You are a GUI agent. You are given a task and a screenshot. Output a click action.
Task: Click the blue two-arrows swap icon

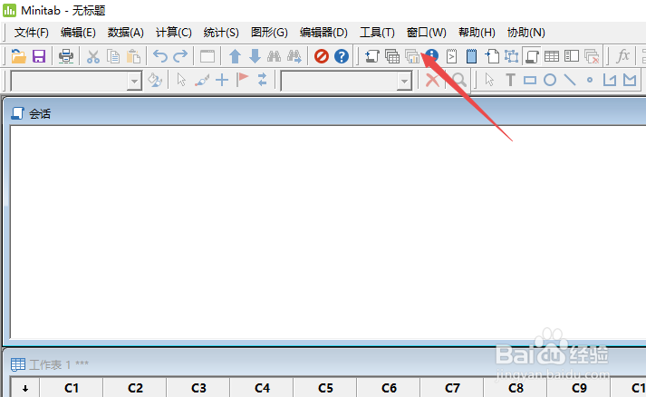click(263, 80)
